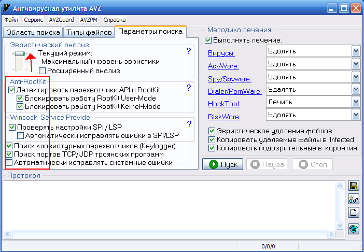Toggle TCP/UDP trojan ports search checkbox
Image resolution: width=364 pixels, height=252 pixels.
[9, 154]
